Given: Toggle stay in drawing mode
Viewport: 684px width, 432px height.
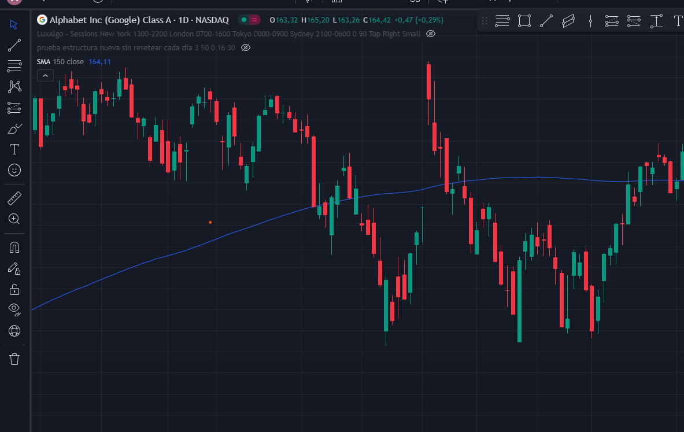Looking at the screenshot, I should click(14, 268).
